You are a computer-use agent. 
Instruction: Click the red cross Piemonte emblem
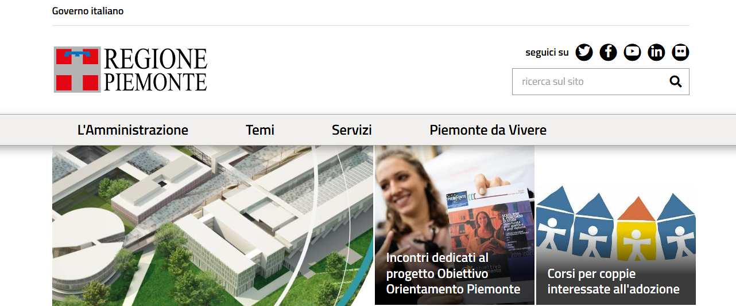(78, 69)
